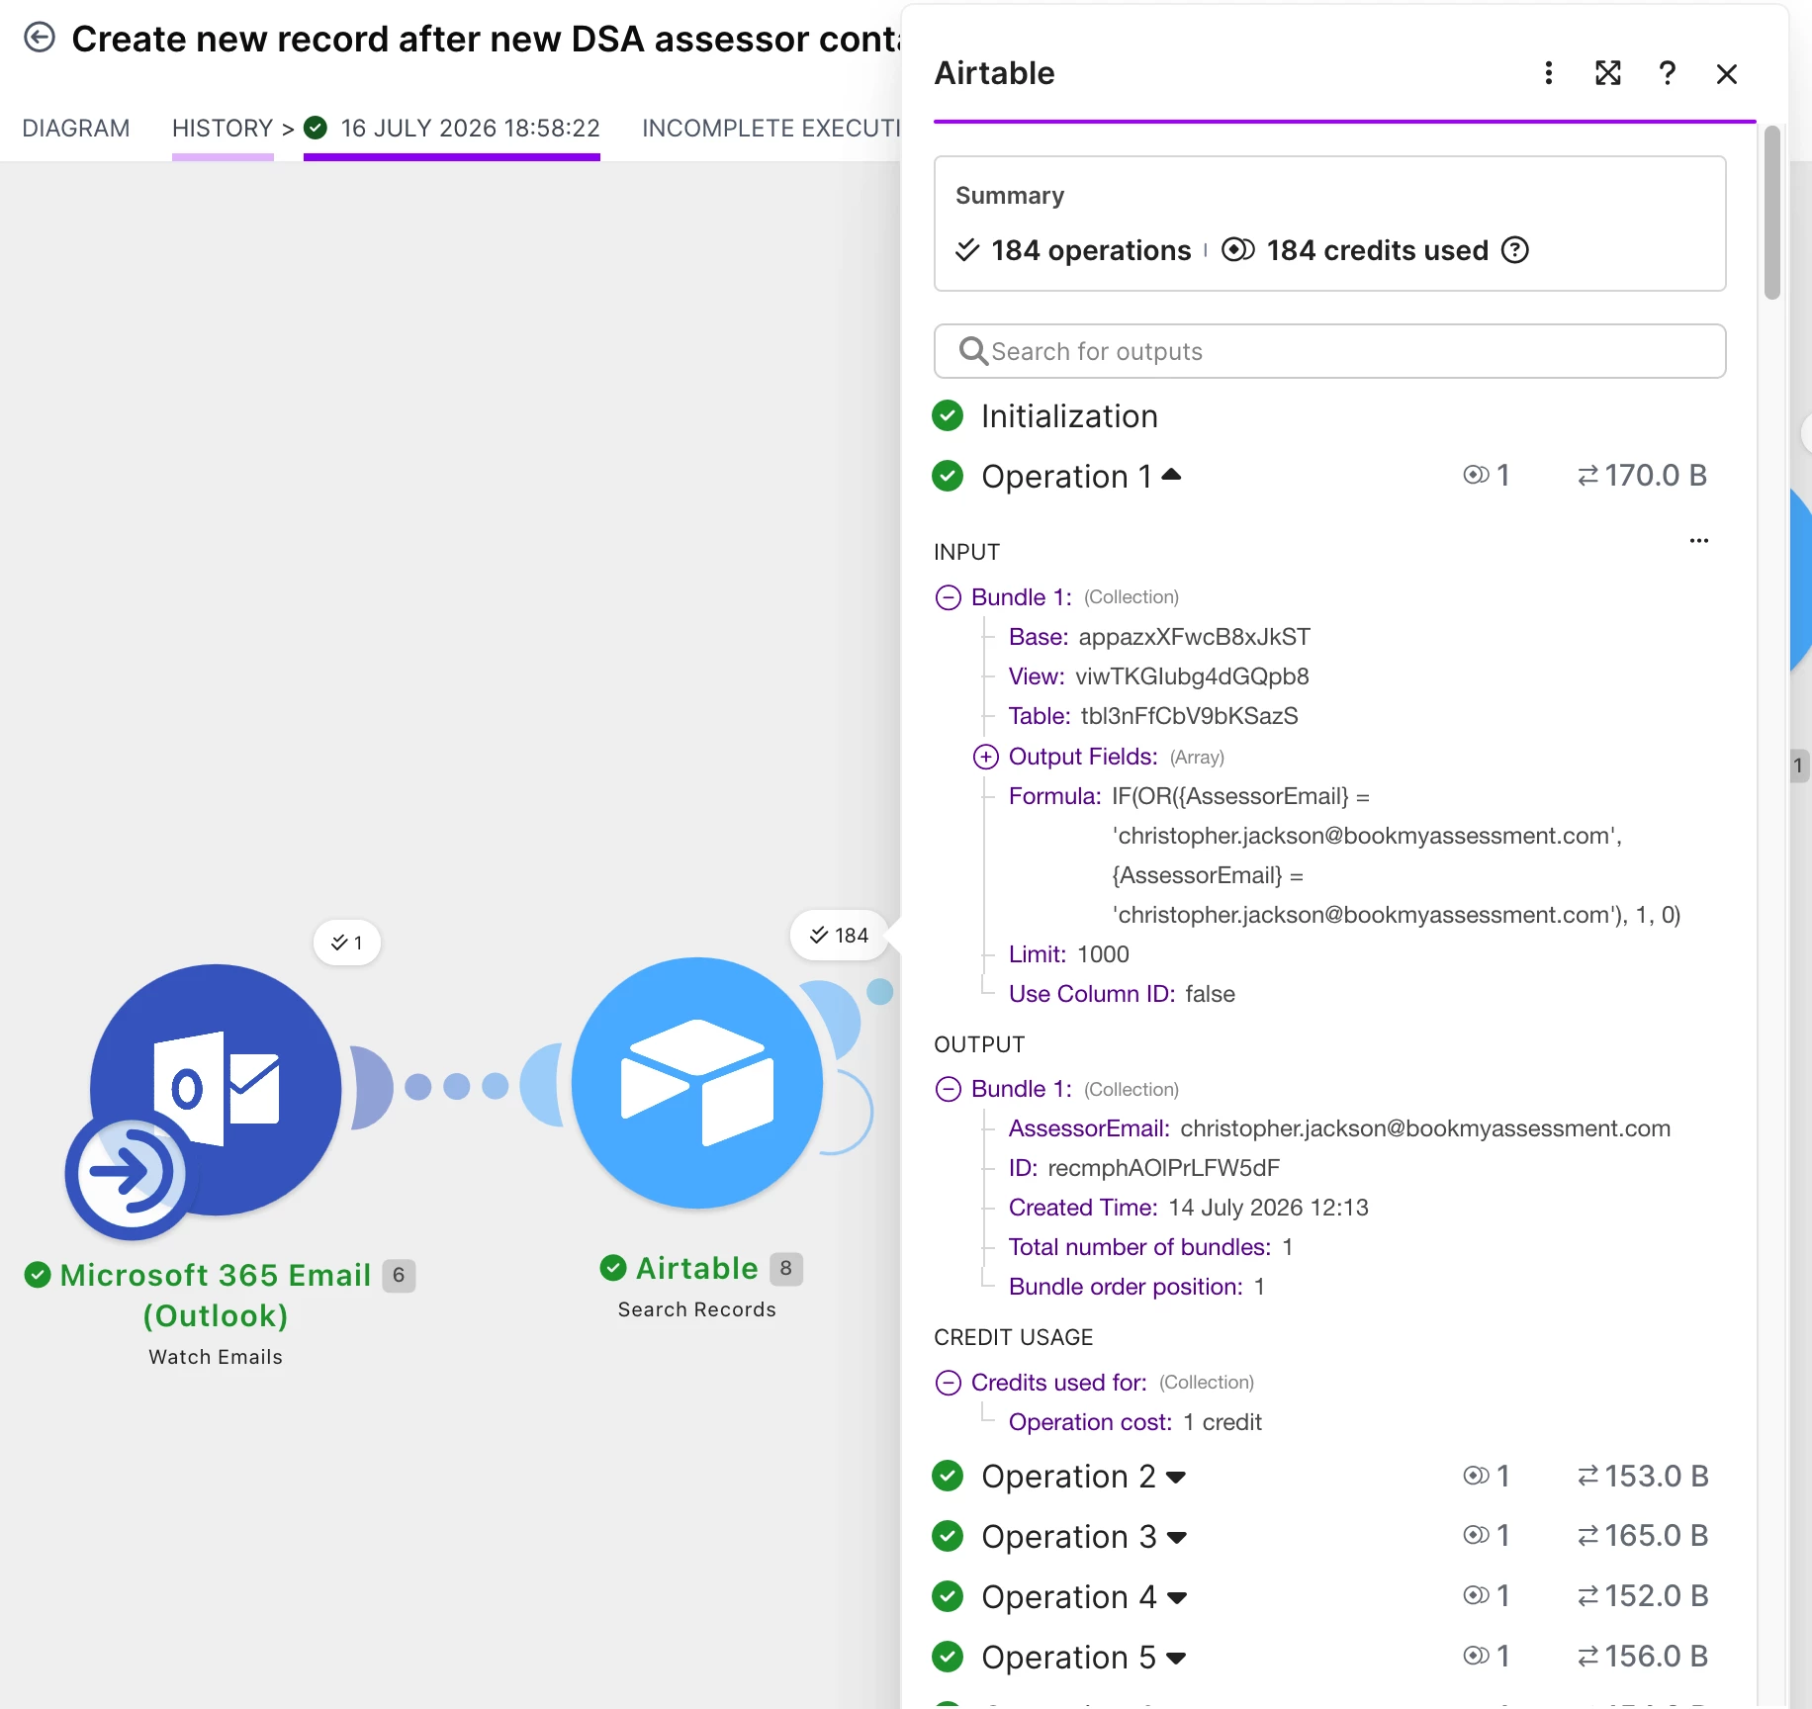Viewport: 1812px width, 1709px height.
Task: Open the 184 operations bubble on Airtable
Action: (839, 936)
